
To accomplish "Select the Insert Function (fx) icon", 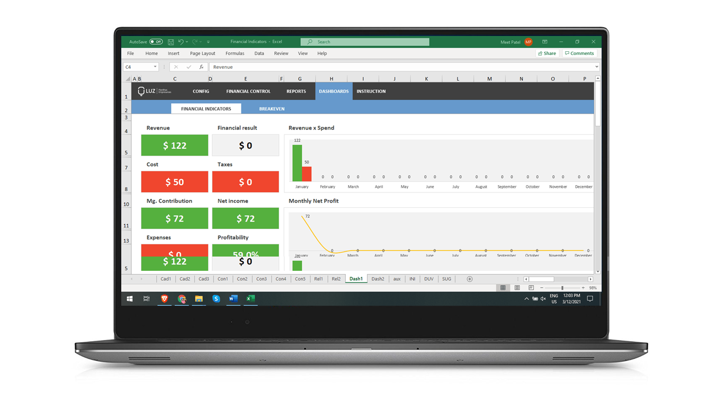I will click(201, 67).
